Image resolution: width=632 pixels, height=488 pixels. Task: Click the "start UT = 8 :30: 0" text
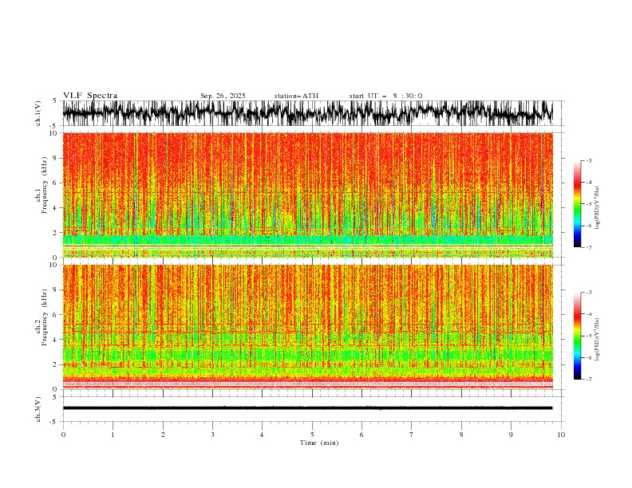(385, 96)
